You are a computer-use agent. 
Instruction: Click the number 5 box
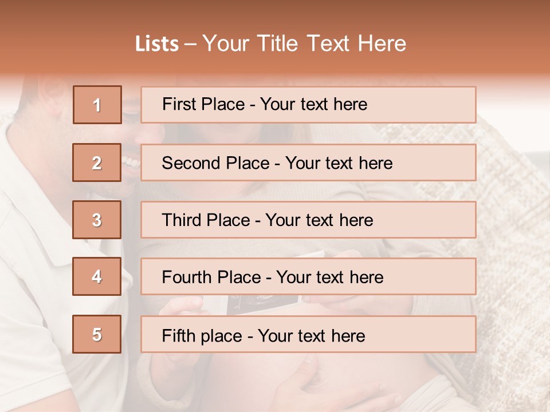[97, 334]
